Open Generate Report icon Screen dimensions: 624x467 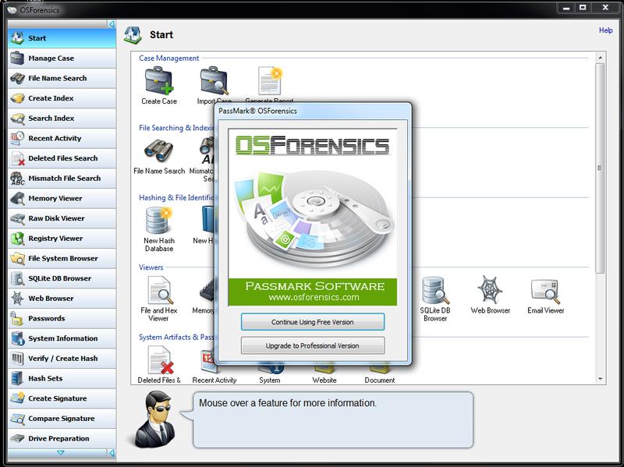click(269, 81)
